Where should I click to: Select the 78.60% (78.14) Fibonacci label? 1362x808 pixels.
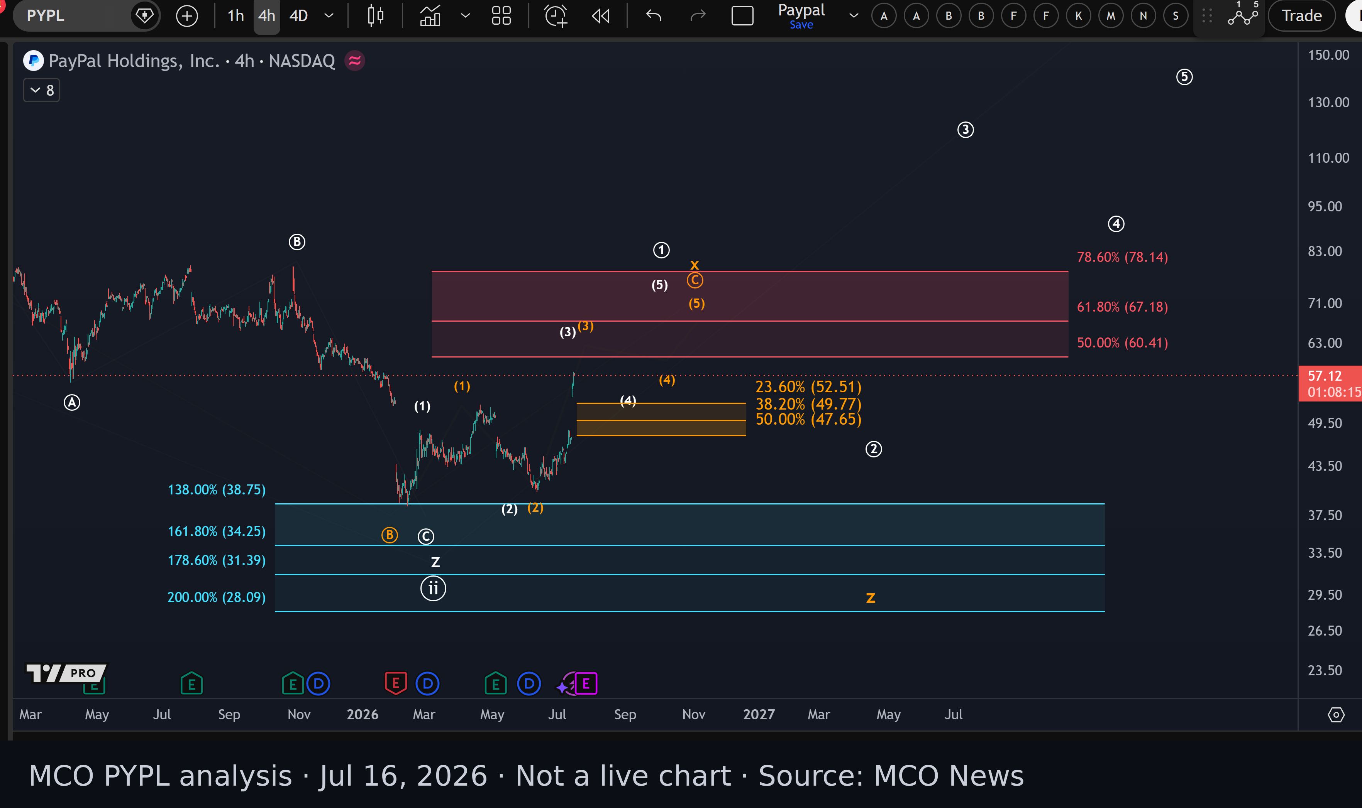1122,257
